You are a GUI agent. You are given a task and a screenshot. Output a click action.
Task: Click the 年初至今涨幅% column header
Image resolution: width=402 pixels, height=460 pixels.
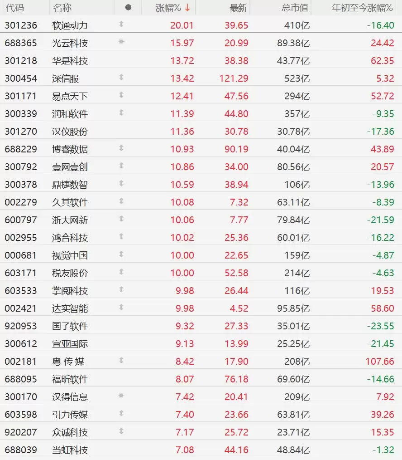[362, 8]
